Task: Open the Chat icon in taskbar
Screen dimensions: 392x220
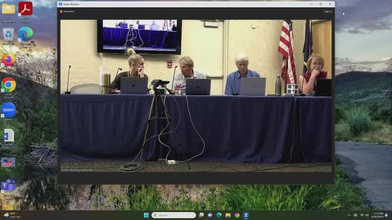Action: [x=210, y=215]
